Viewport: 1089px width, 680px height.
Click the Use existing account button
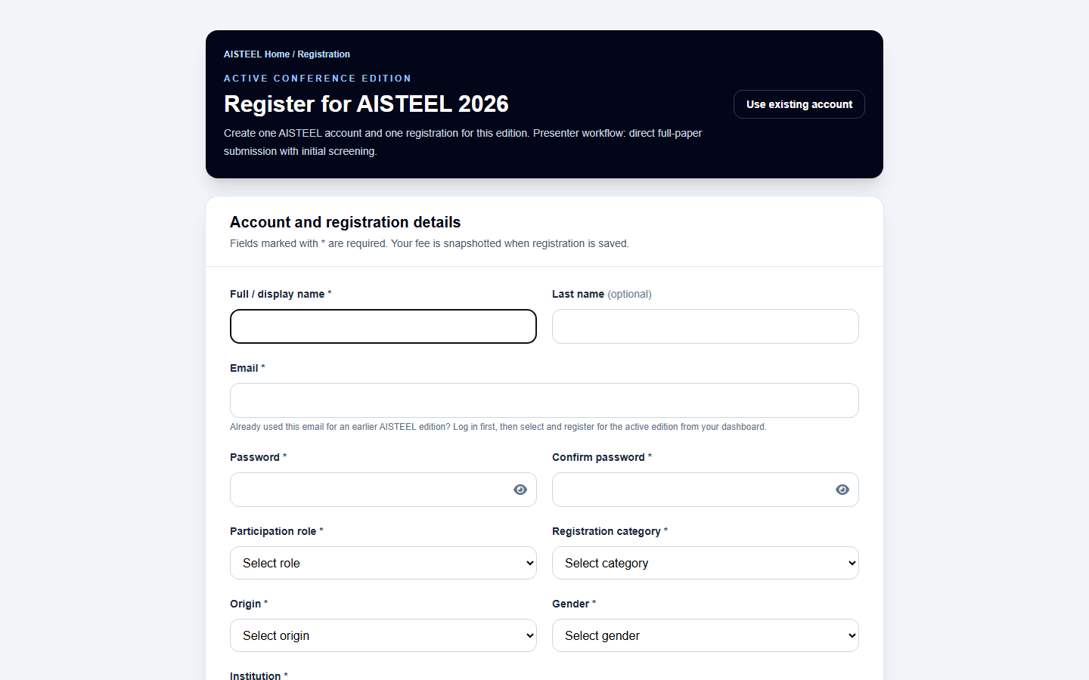[799, 104]
